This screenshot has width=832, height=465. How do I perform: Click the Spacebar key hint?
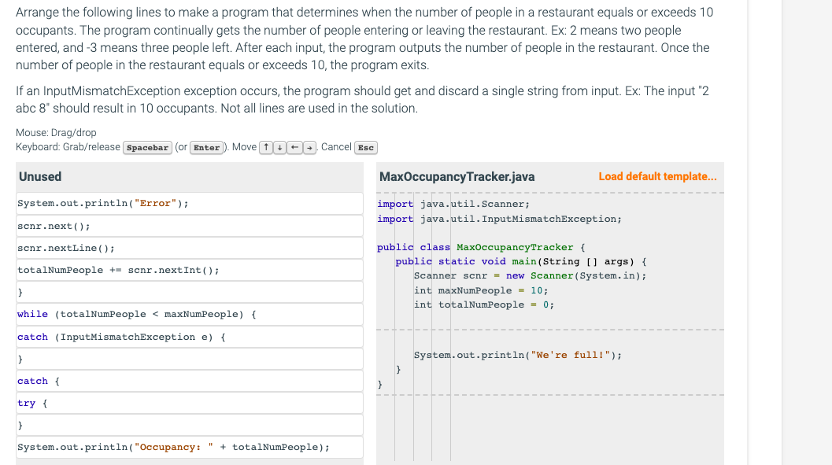(x=147, y=148)
